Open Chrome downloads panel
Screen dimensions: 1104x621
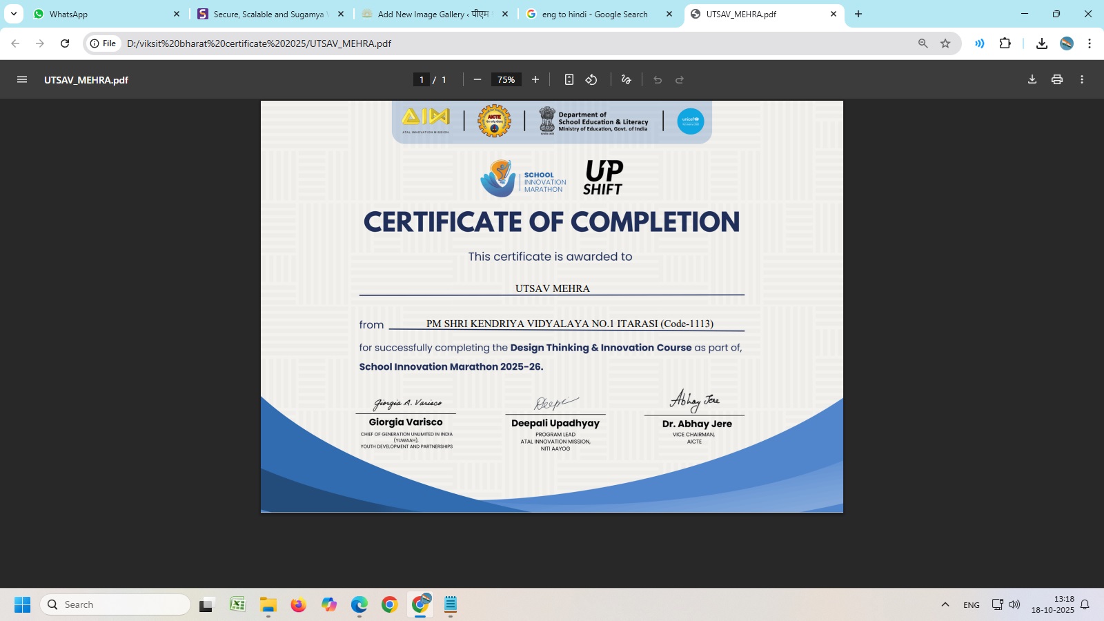pos(1042,43)
